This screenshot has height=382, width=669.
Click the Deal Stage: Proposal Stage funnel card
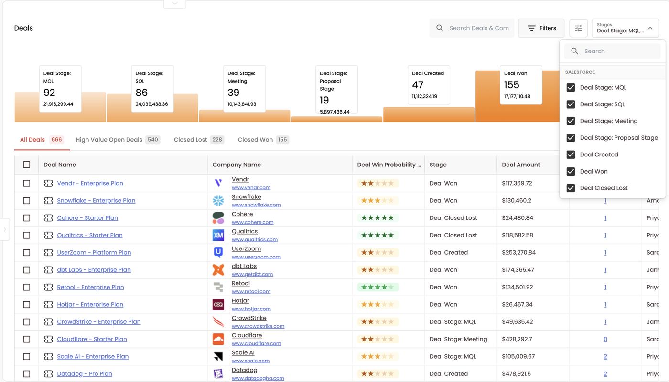(x=336, y=90)
